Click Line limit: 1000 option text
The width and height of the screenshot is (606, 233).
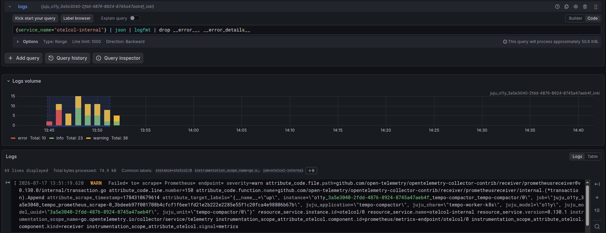pyautogui.click(x=86, y=42)
